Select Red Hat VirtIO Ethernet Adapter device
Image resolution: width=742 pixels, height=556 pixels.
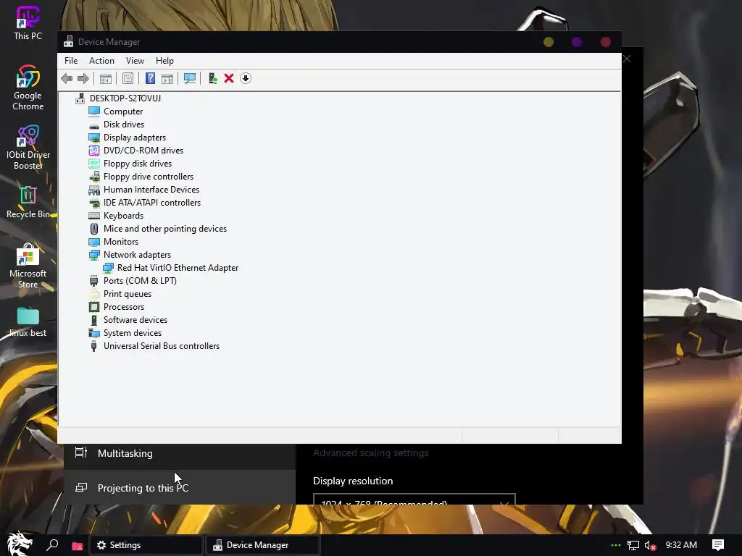click(178, 268)
